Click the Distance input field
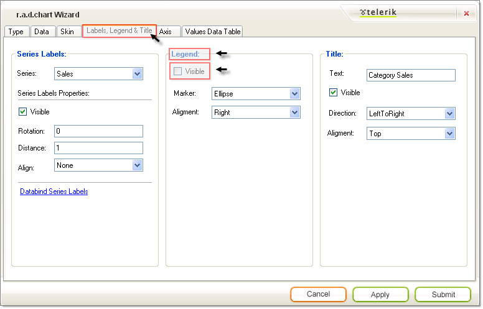Image resolution: width=483 pixels, height=309 pixels. [x=98, y=148]
